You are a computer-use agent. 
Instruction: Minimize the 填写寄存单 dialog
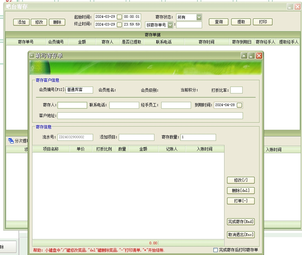pyautogui.click(x=251, y=56)
